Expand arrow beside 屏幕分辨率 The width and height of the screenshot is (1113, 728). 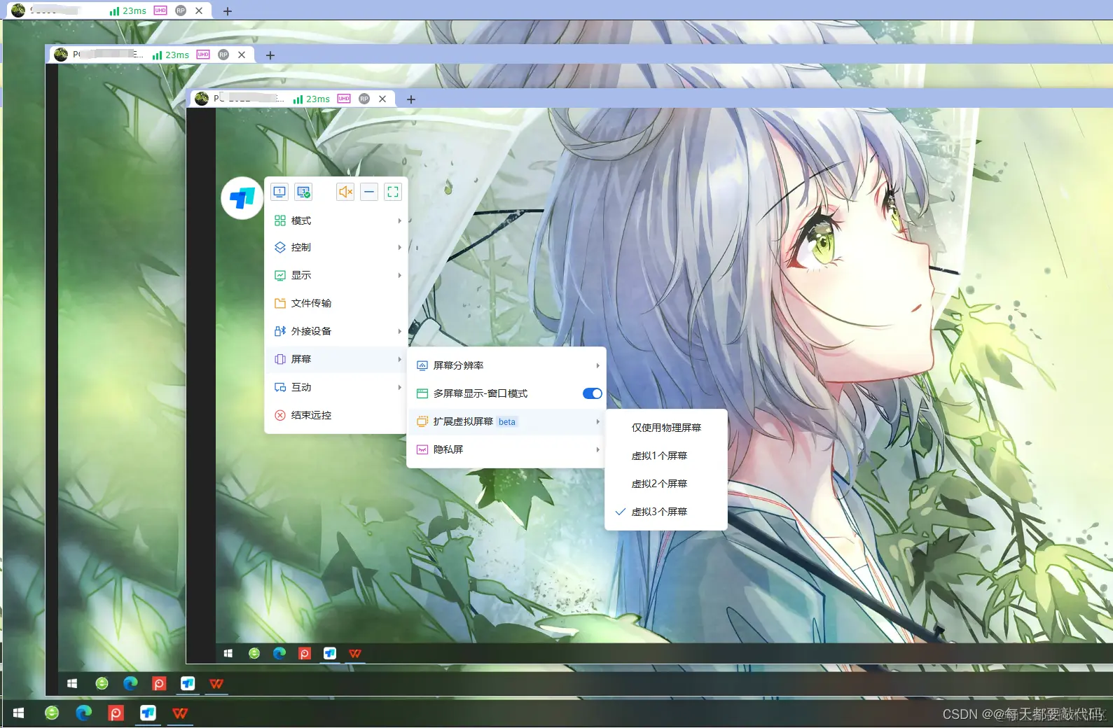pyautogui.click(x=597, y=365)
